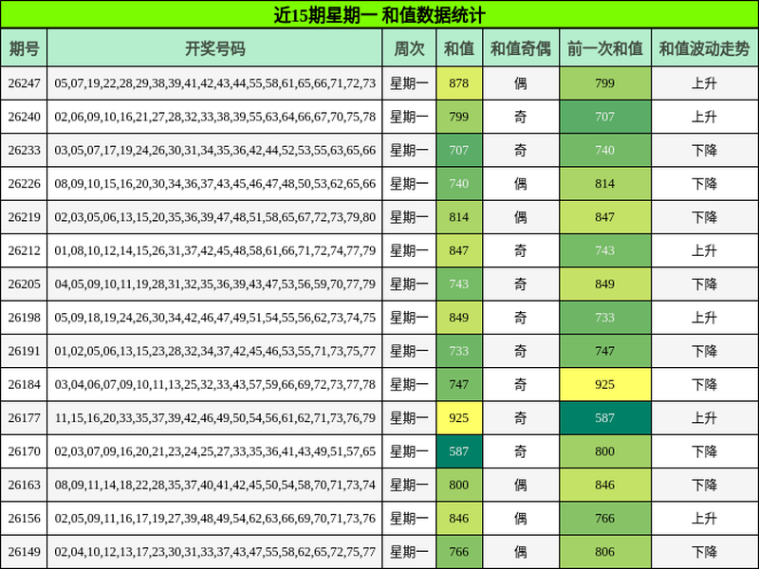The width and height of the screenshot is (759, 569).
Task: Click draw numbers starting 11,15,16,20 in row 26177
Action: (x=215, y=417)
